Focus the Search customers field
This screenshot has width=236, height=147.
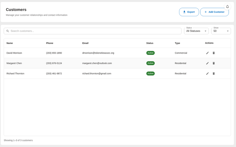point(92,31)
